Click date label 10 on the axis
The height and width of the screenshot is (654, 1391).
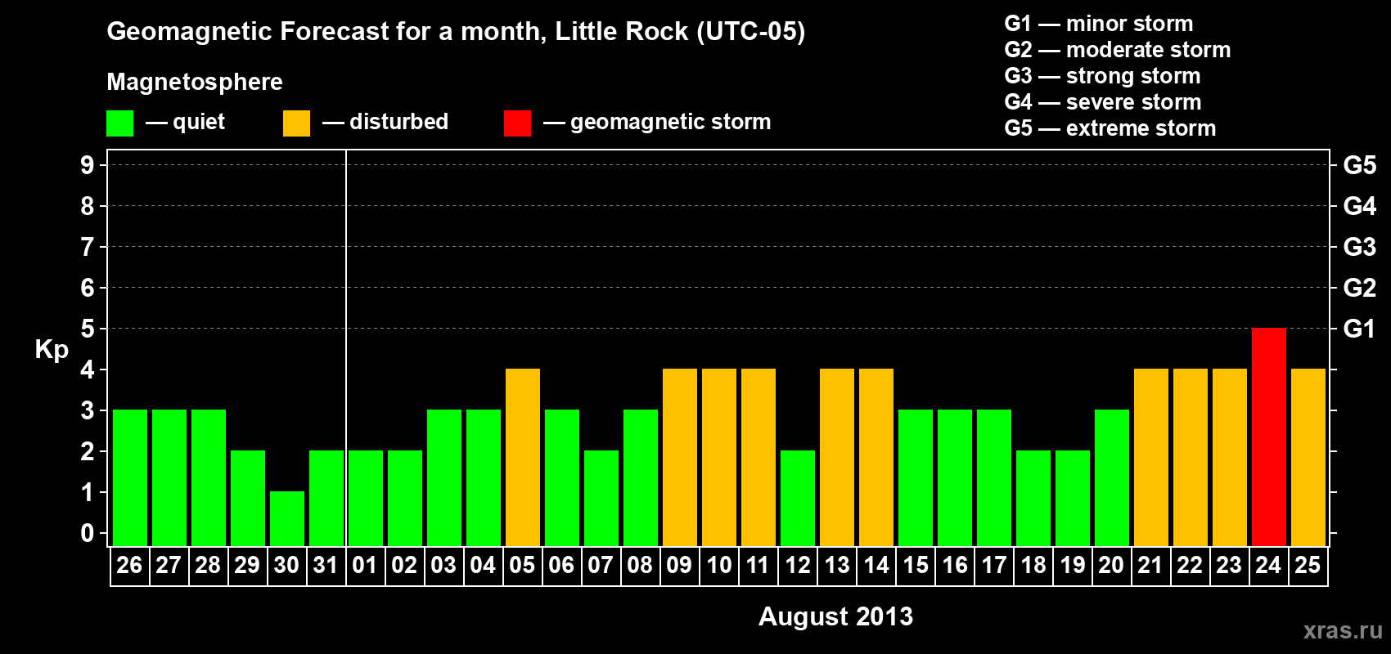(718, 565)
